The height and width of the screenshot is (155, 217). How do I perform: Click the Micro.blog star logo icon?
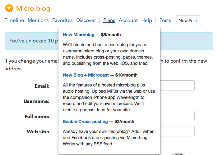(9, 8)
